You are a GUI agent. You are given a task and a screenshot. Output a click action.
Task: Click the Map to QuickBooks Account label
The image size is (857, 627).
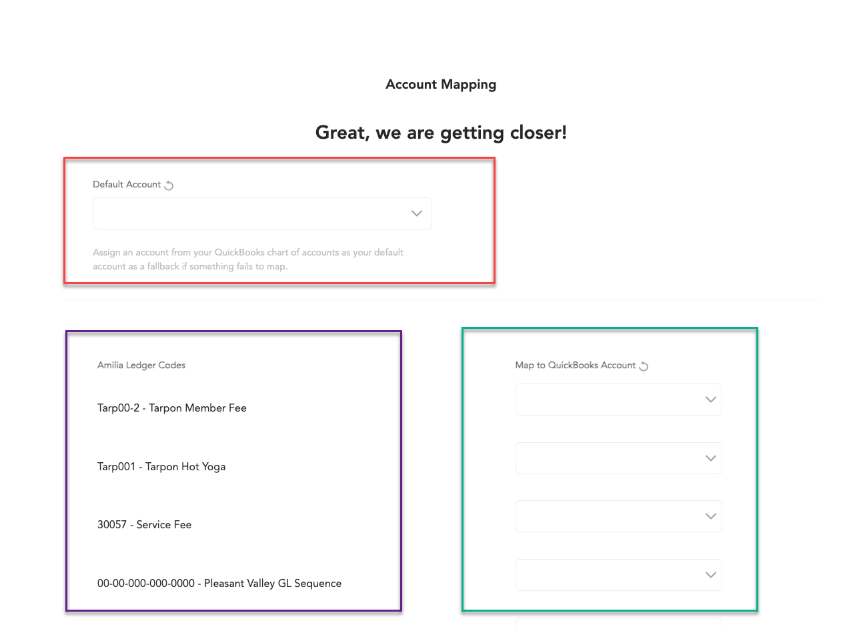[x=576, y=366]
